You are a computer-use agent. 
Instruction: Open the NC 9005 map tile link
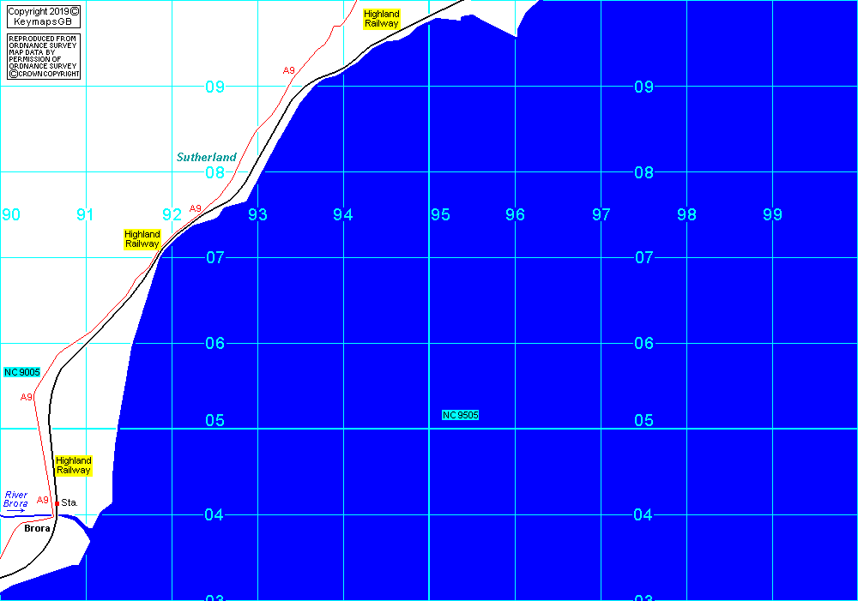(22, 372)
